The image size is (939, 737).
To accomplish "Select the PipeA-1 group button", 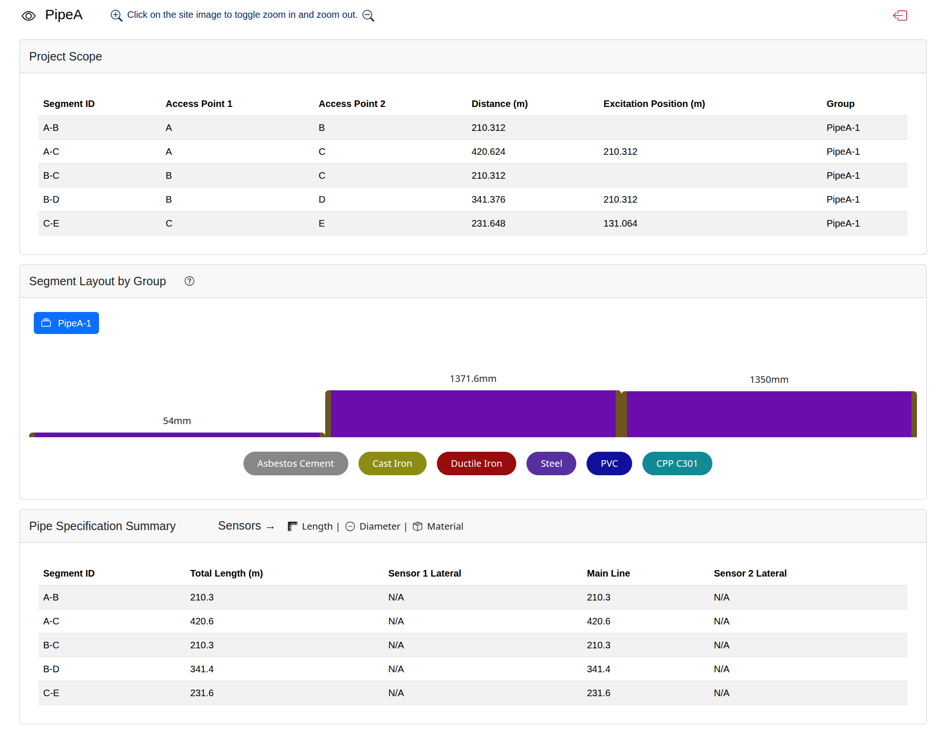I will point(66,323).
